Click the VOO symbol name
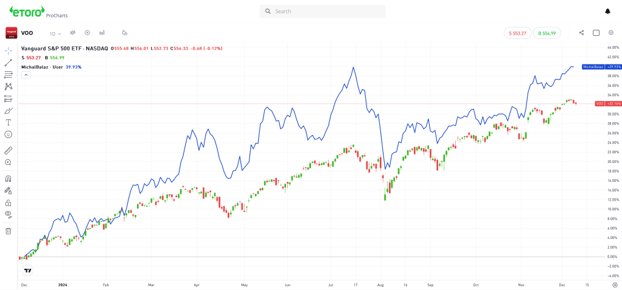This screenshot has height=290, width=622. click(27, 33)
